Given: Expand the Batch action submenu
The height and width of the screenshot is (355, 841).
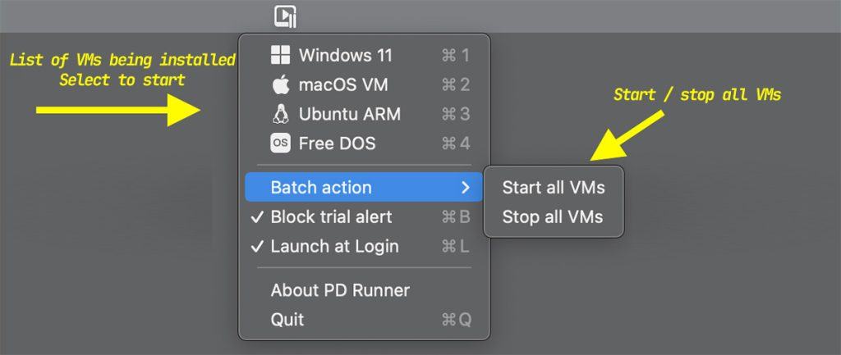Looking at the screenshot, I should 364,188.
